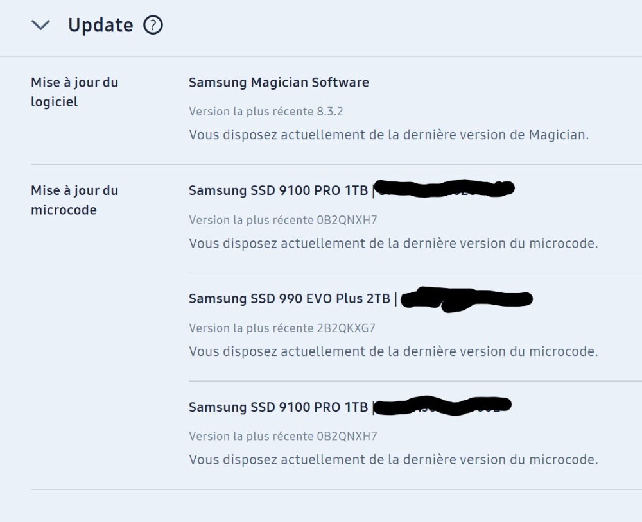Click the redacted serial of the last 9100 PRO
The image size is (642, 522).
point(442,405)
